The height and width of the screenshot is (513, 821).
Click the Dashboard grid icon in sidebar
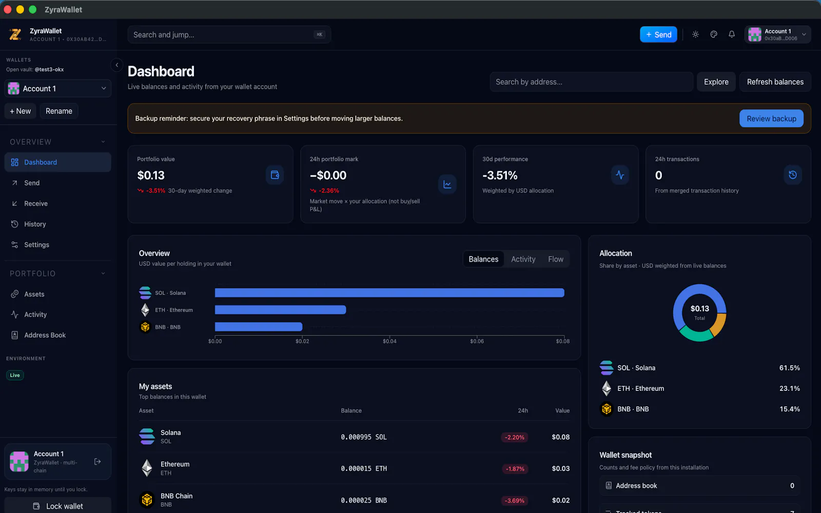coord(14,162)
